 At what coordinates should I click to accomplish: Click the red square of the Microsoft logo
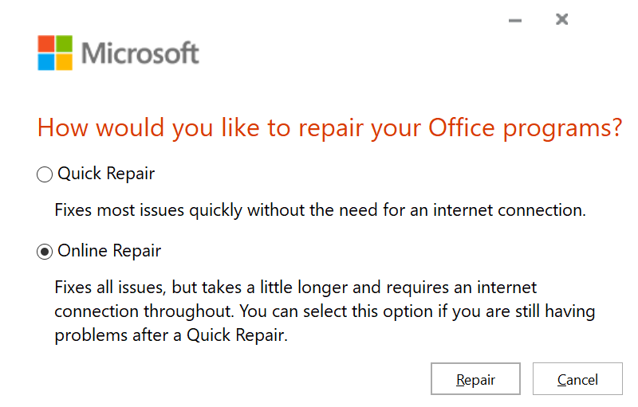pyautogui.click(x=46, y=44)
